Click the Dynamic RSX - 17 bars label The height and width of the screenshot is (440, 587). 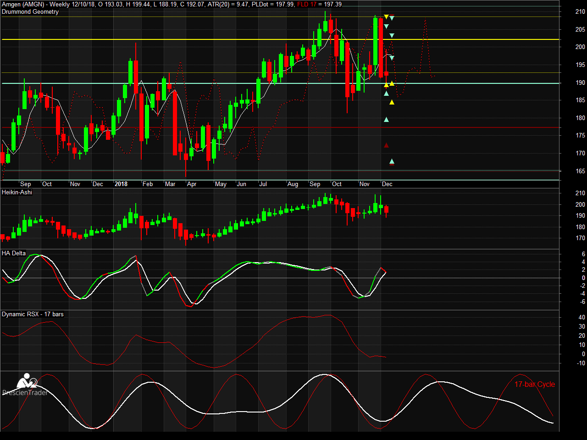click(33, 314)
